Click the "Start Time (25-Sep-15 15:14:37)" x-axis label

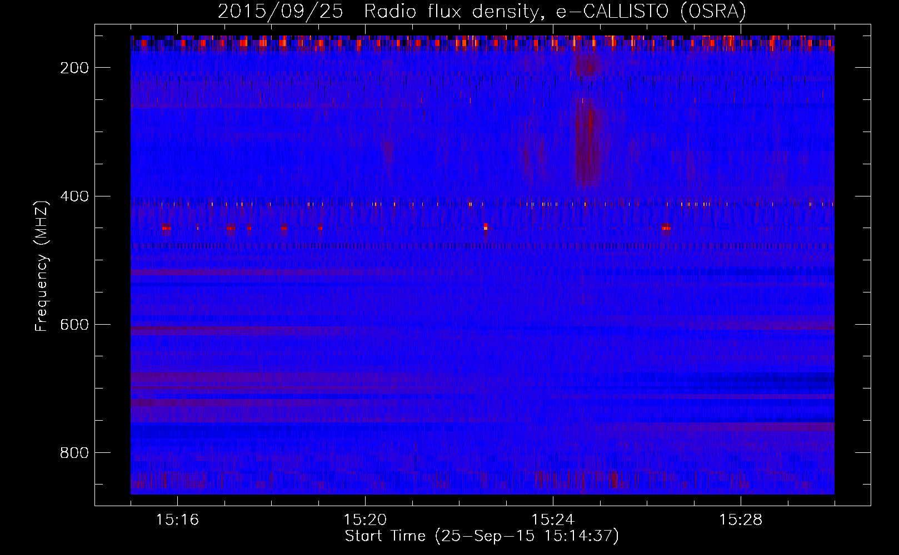point(482,536)
